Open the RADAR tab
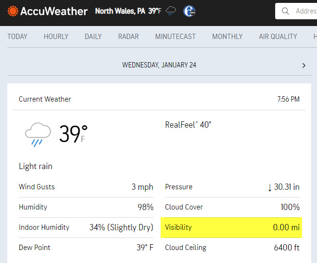 click(128, 37)
